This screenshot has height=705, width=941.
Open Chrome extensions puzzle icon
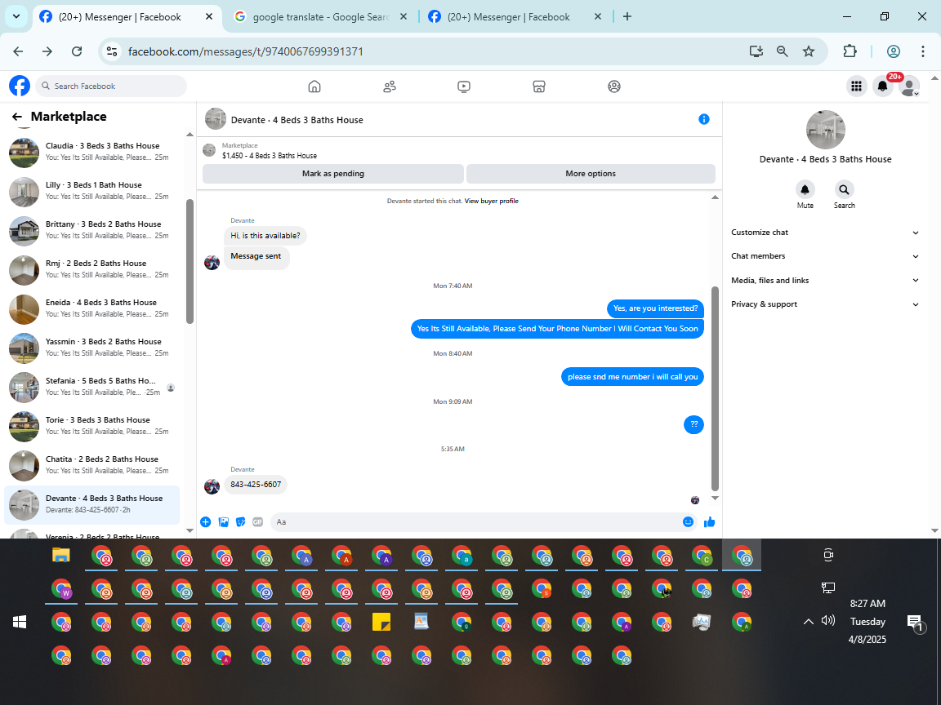[x=850, y=51]
